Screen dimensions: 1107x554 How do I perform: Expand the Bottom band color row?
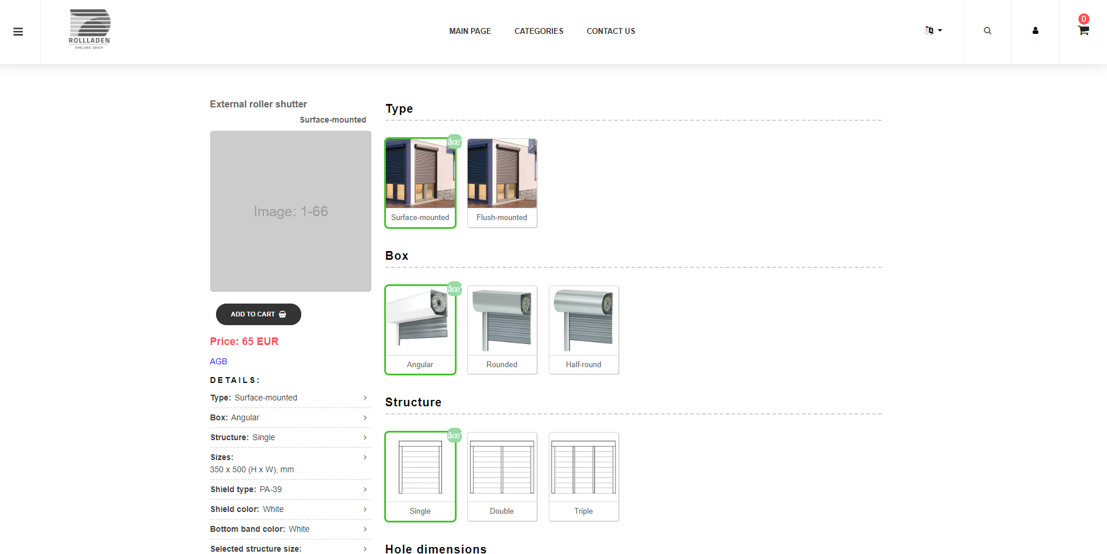pos(290,529)
